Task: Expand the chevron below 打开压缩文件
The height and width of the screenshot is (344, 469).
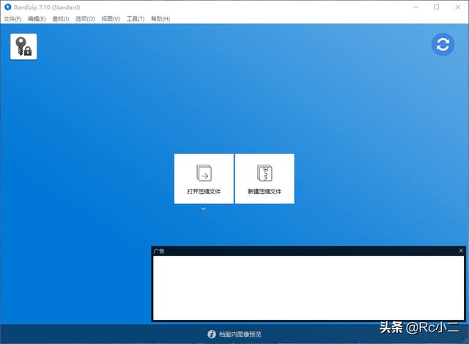Action: pos(204,209)
